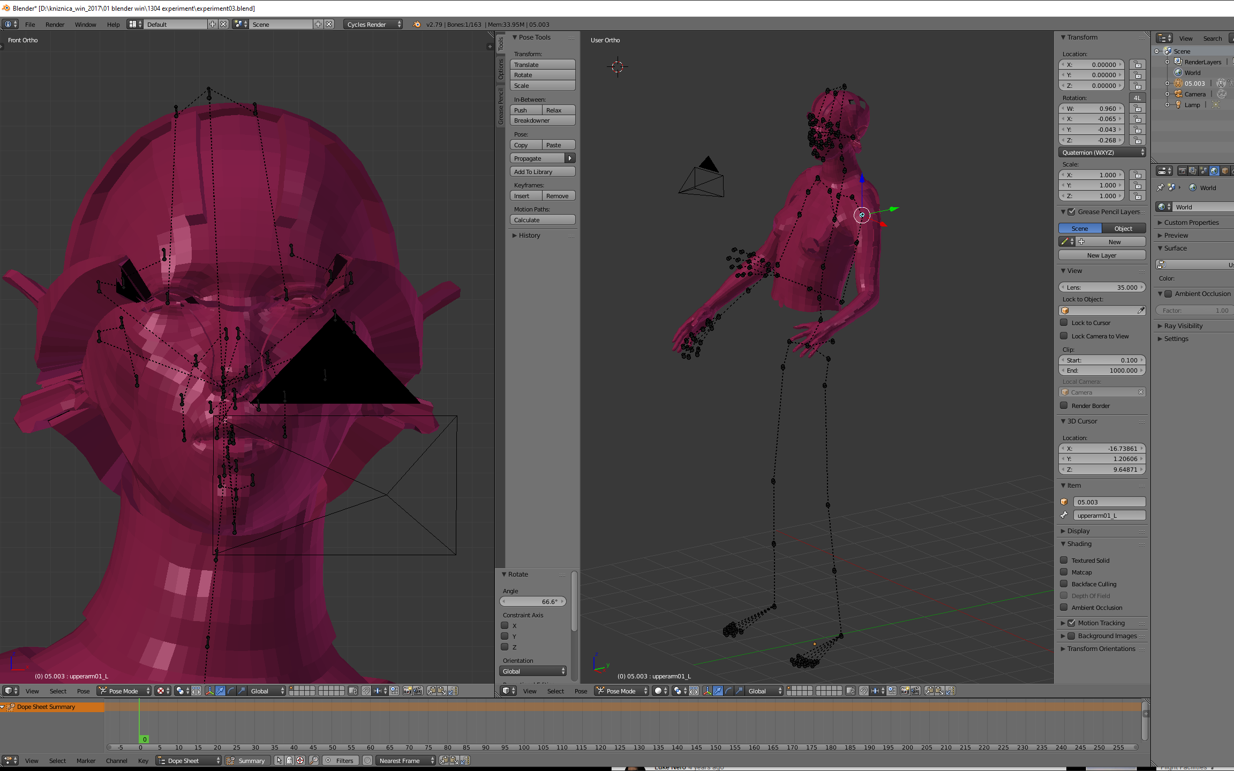Open the Render menu
This screenshot has width=1234, height=771.
pos(55,25)
